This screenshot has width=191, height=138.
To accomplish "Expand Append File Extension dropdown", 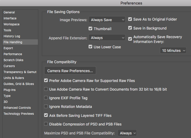I will [107, 38].
